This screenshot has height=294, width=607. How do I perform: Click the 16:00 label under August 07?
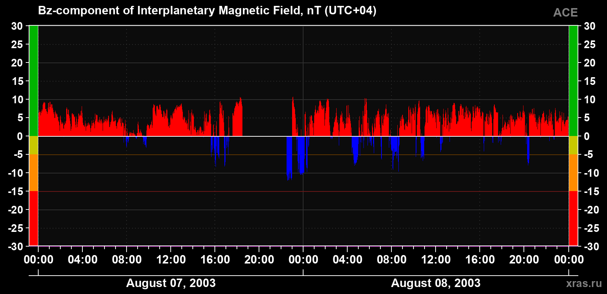pyautogui.click(x=215, y=260)
